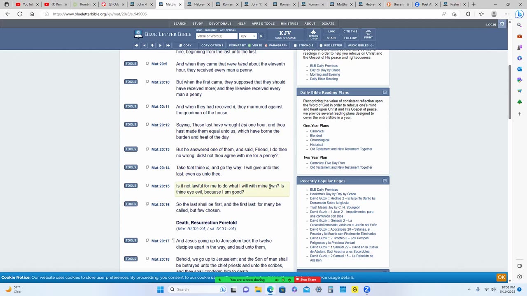Open BLB Daily Promises in devotionals list
Screen dimensions: 527x296
coord(324,66)
